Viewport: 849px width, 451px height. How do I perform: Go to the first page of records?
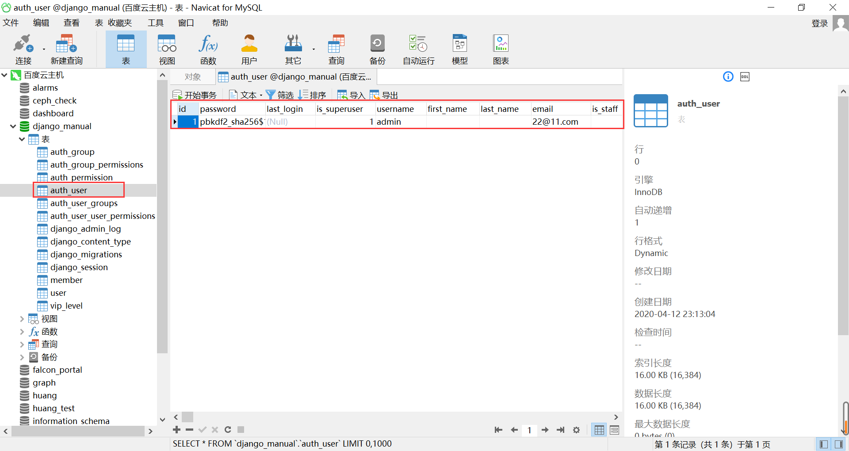498,430
